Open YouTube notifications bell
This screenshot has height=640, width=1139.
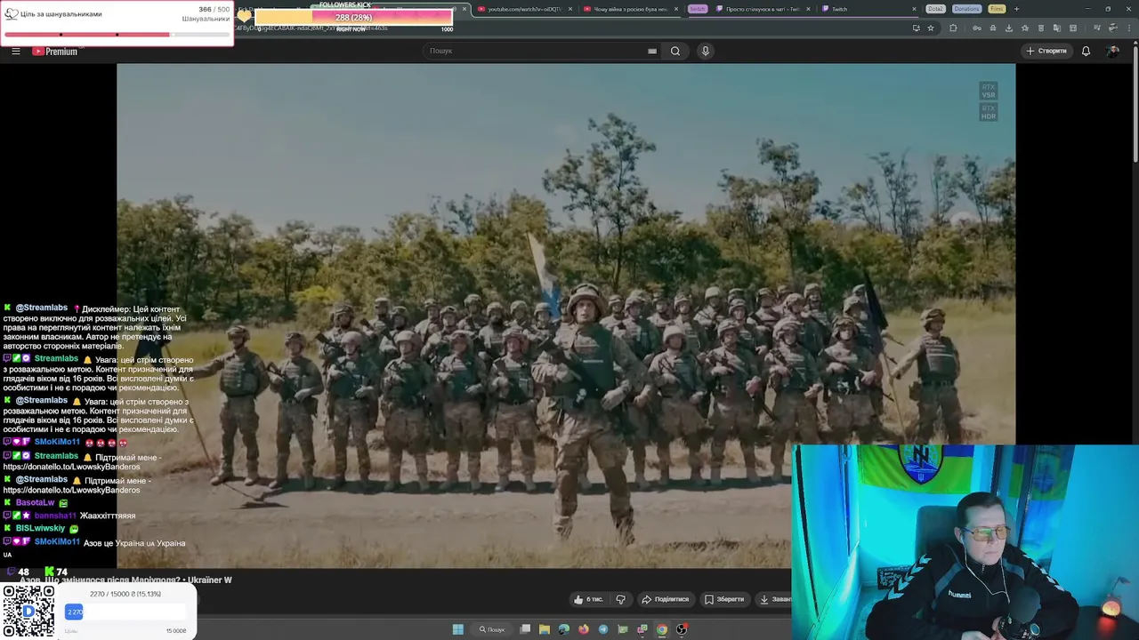pos(1086,51)
